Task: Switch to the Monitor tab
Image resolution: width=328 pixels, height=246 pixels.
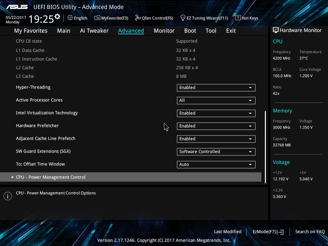Action: pos(164,31)
